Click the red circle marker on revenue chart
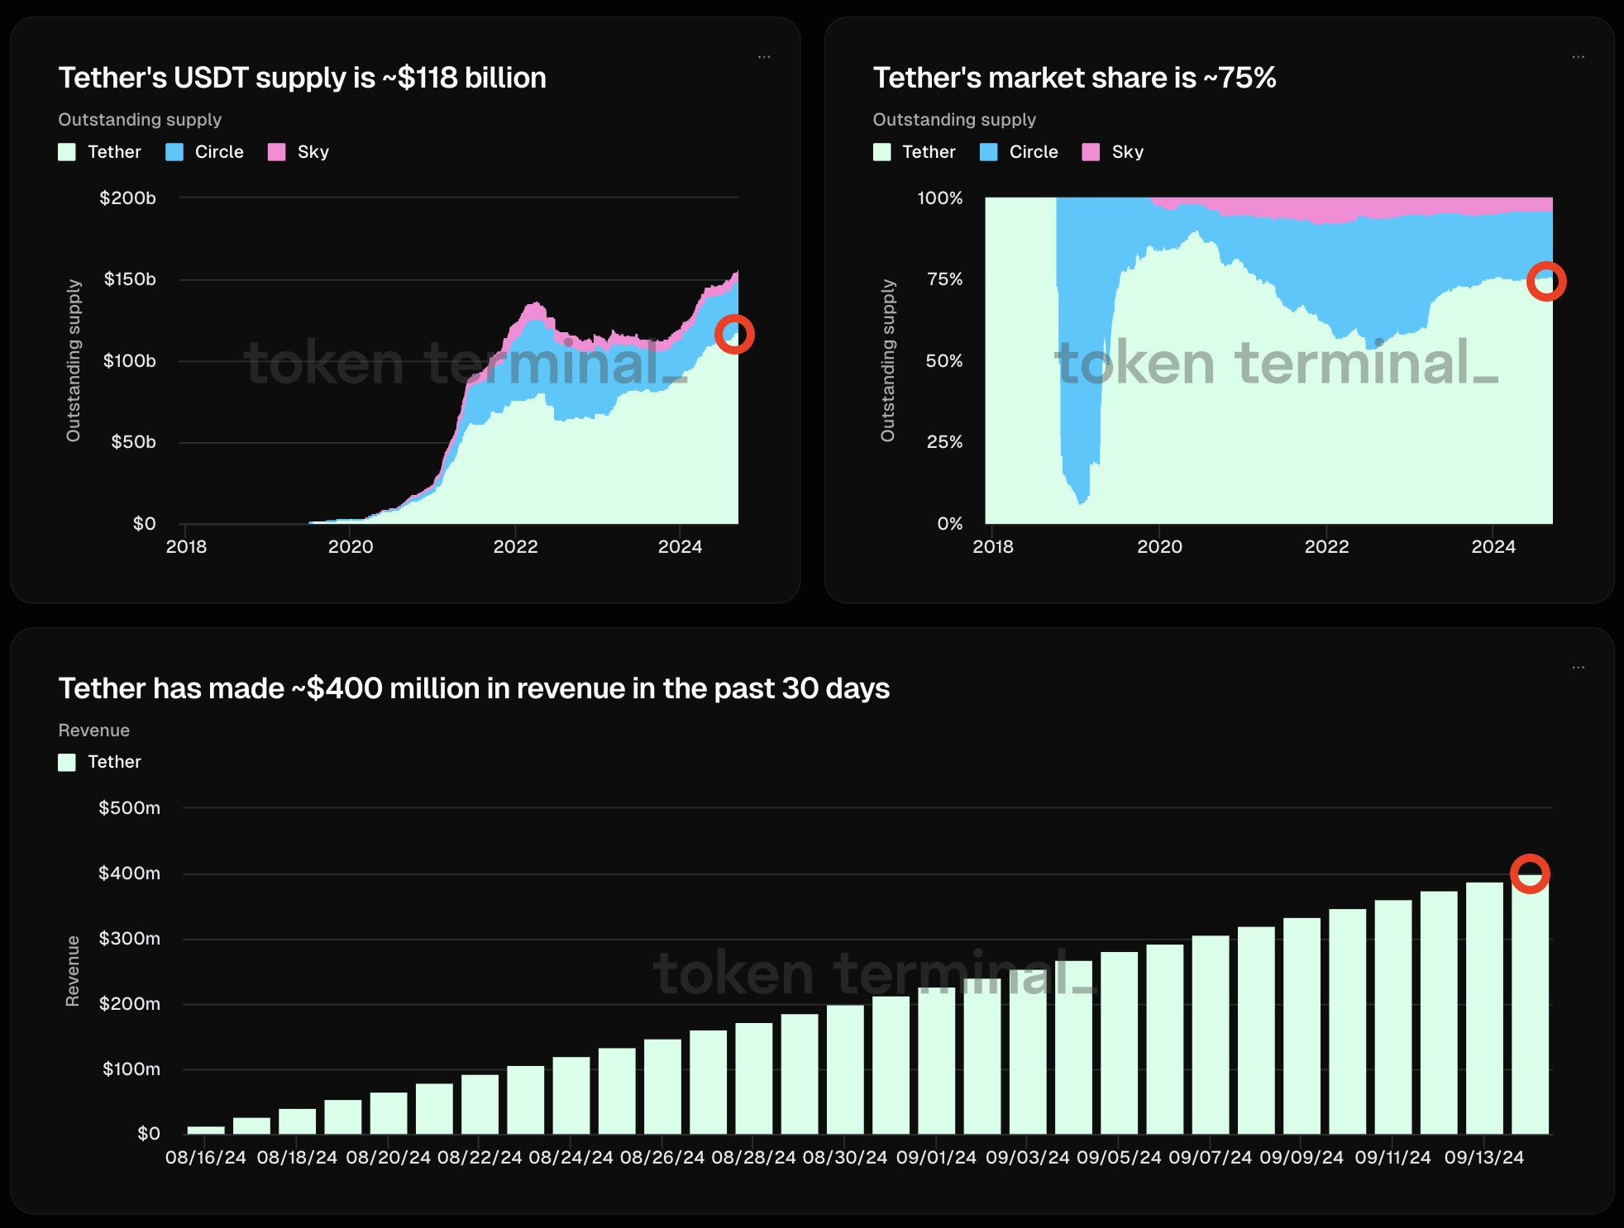 [1530, 873]
